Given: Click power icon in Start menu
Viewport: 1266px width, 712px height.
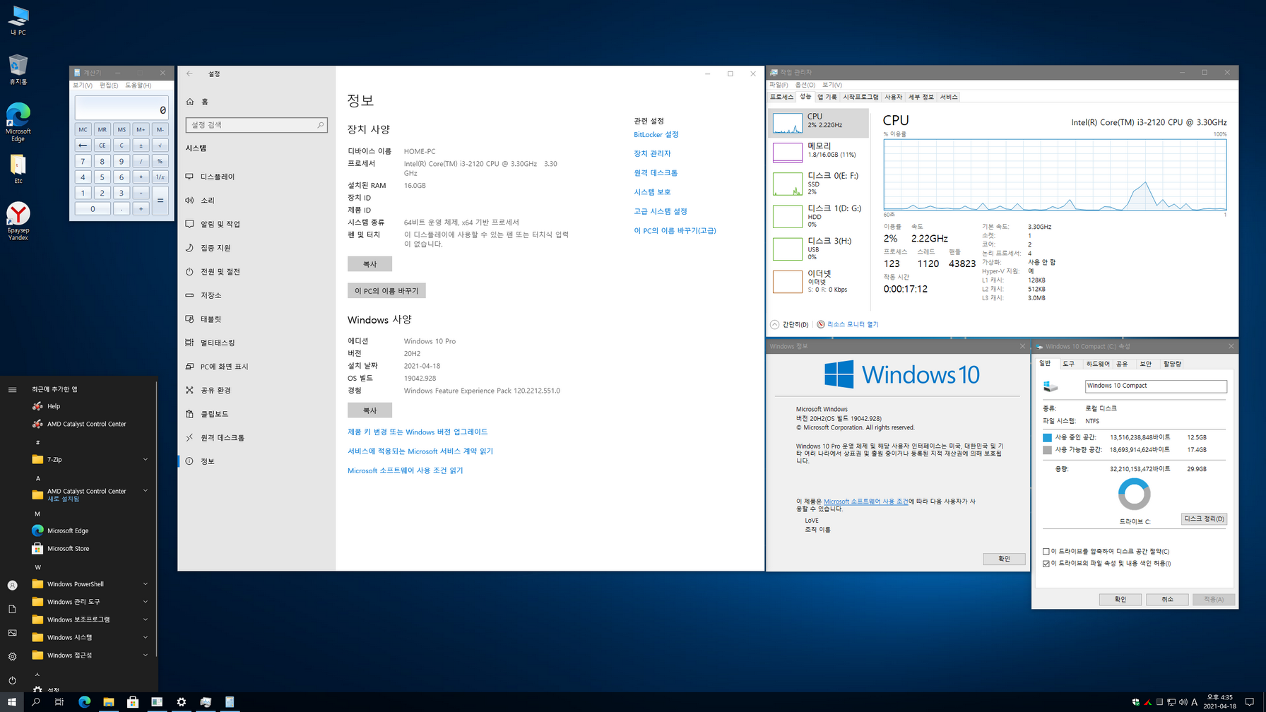Looking at the screenshot, I should [12, 680].
